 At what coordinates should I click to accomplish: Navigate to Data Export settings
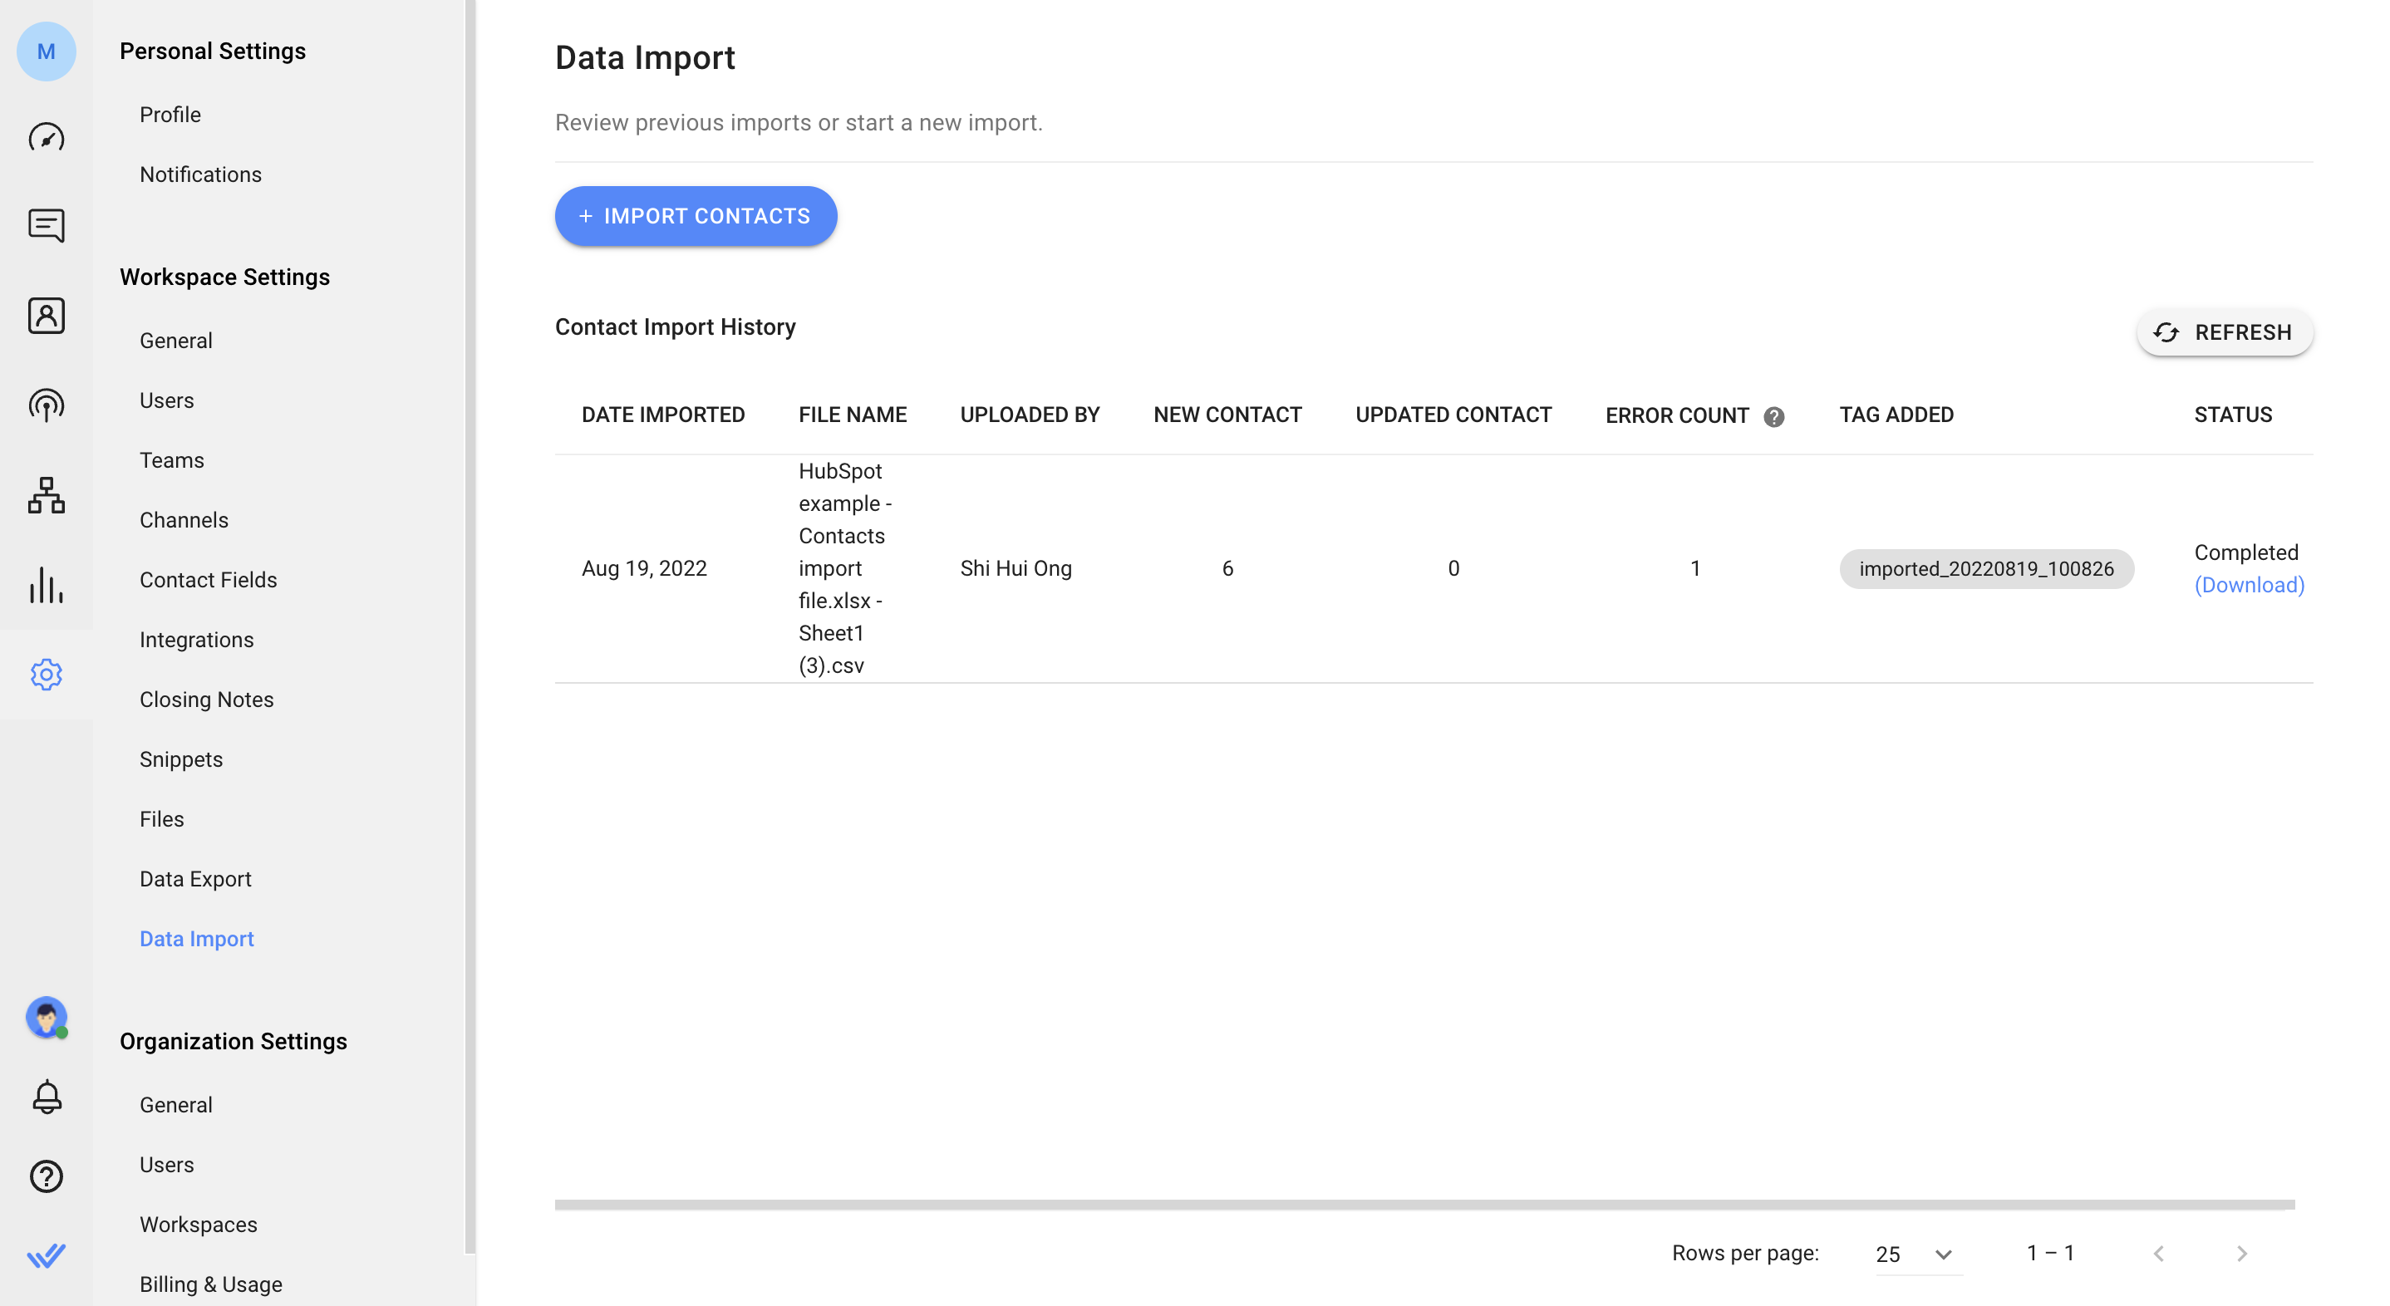point(194,878)
